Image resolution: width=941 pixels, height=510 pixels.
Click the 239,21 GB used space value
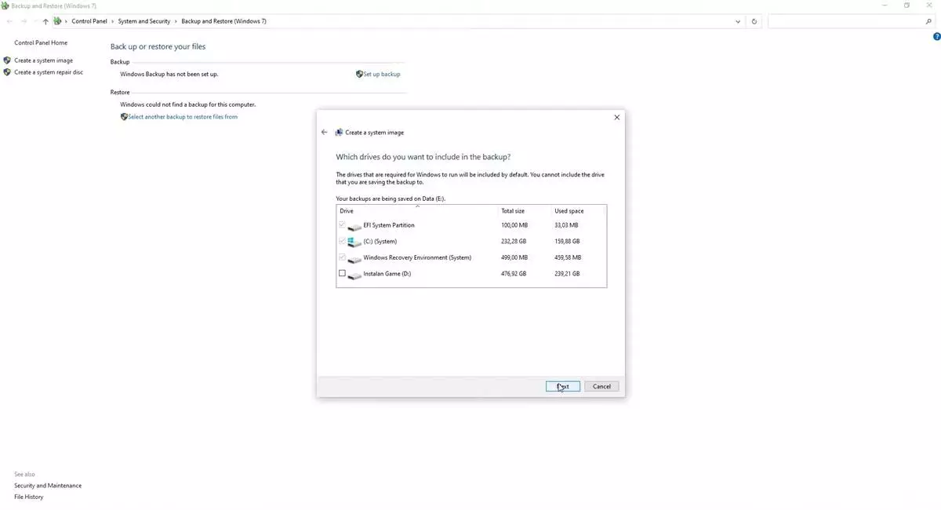(567, 274)
